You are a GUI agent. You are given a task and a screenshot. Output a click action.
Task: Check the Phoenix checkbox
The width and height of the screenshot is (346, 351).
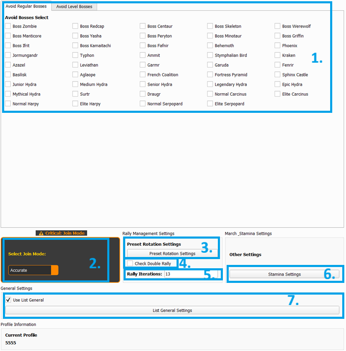[x=278, y=46]
